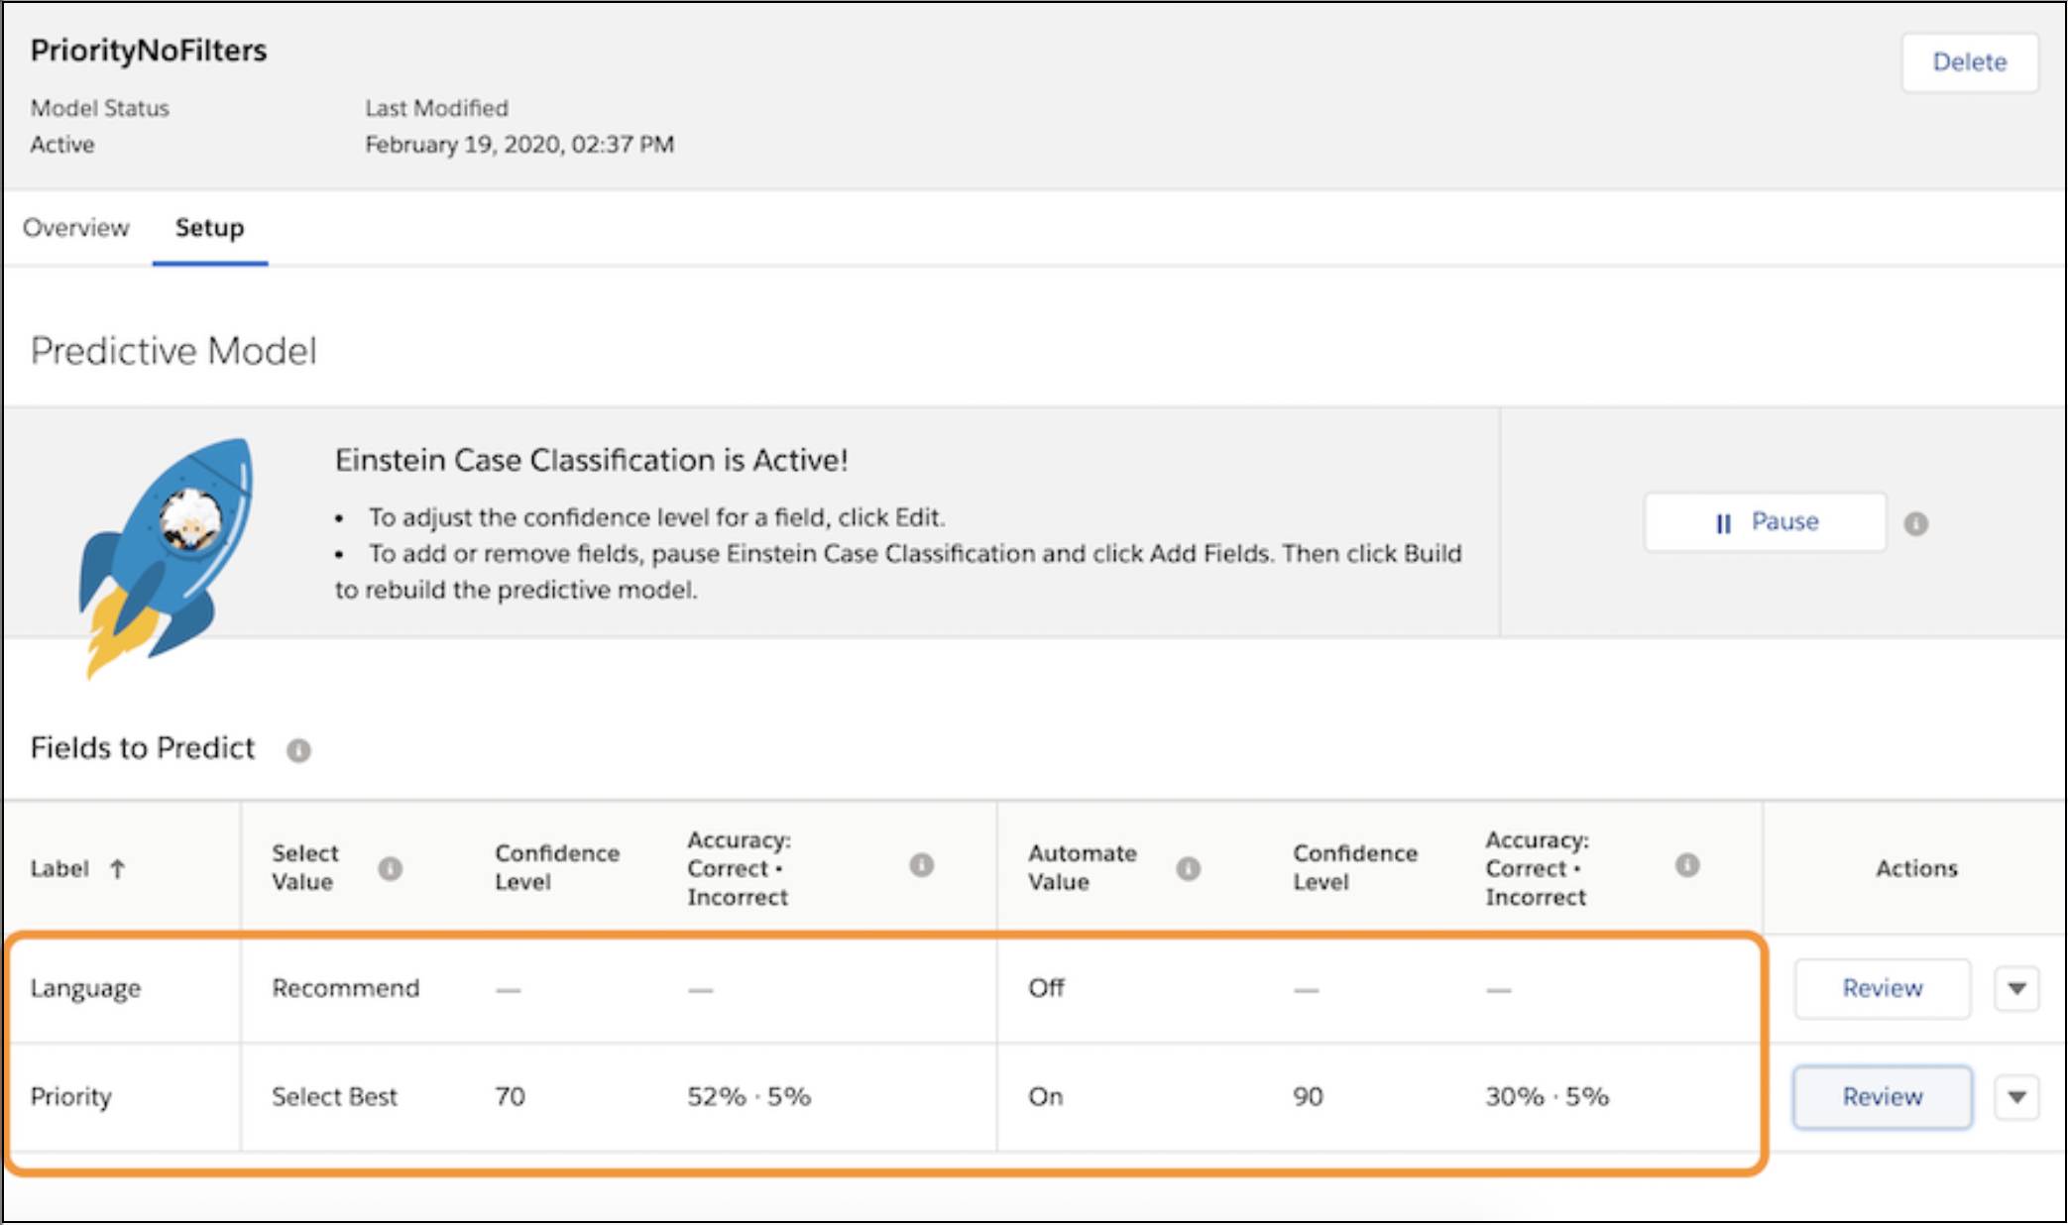Review the Language field
This screenshot has height=1225, width=2068.
1882,988
